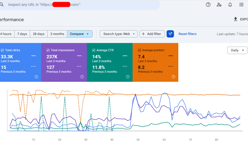Click x-axis label 80 on chart
The height and width of the screenshot is (143, 248).
coord(216,140)
